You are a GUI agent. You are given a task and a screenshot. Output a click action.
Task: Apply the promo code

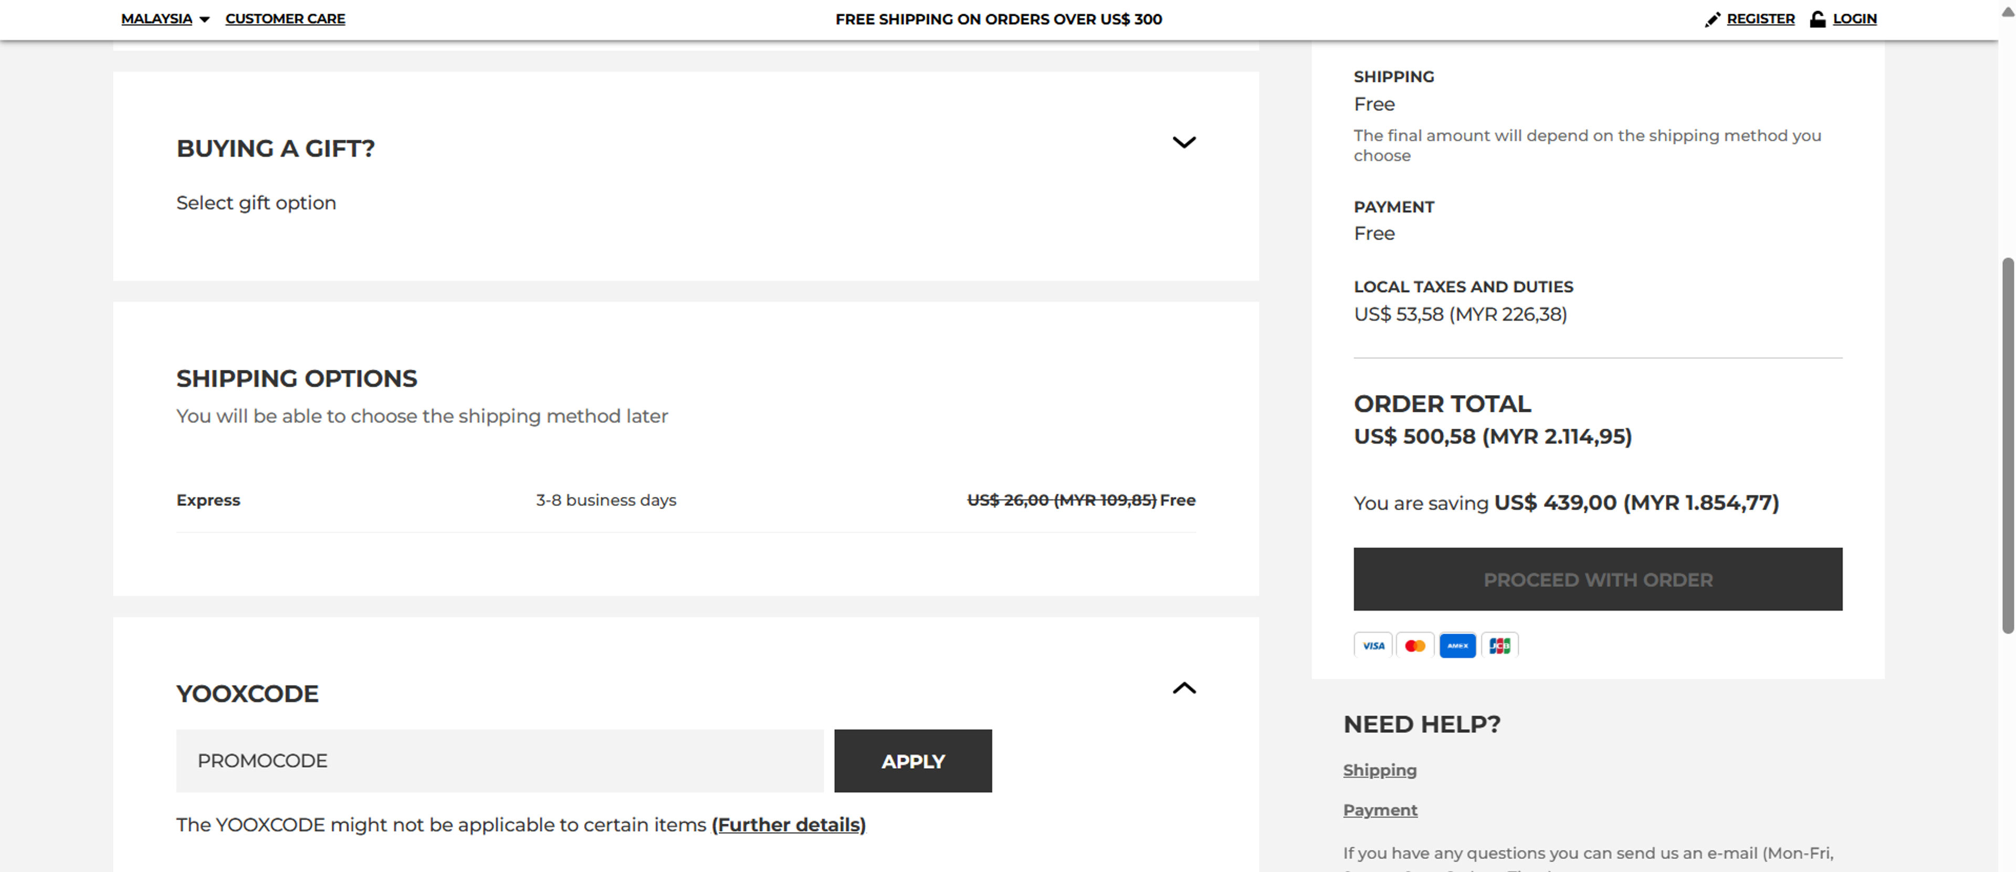tap(912, 761)
